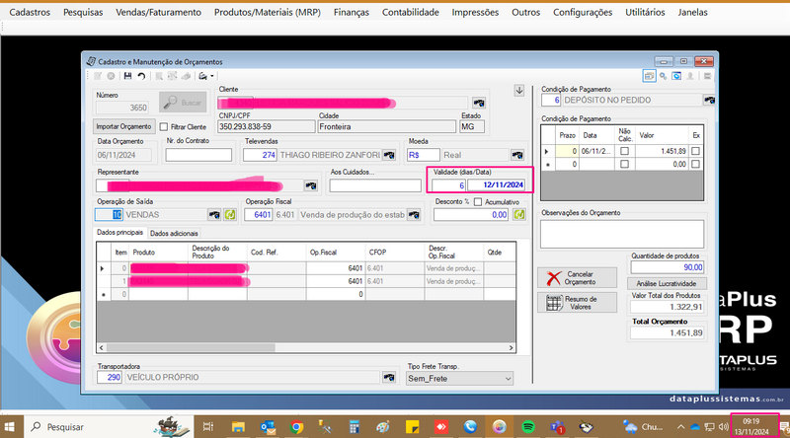
Task: Click the highlighted cards icon in top-right toolbar
Action: pyautogui.click(x=649, y=76)
